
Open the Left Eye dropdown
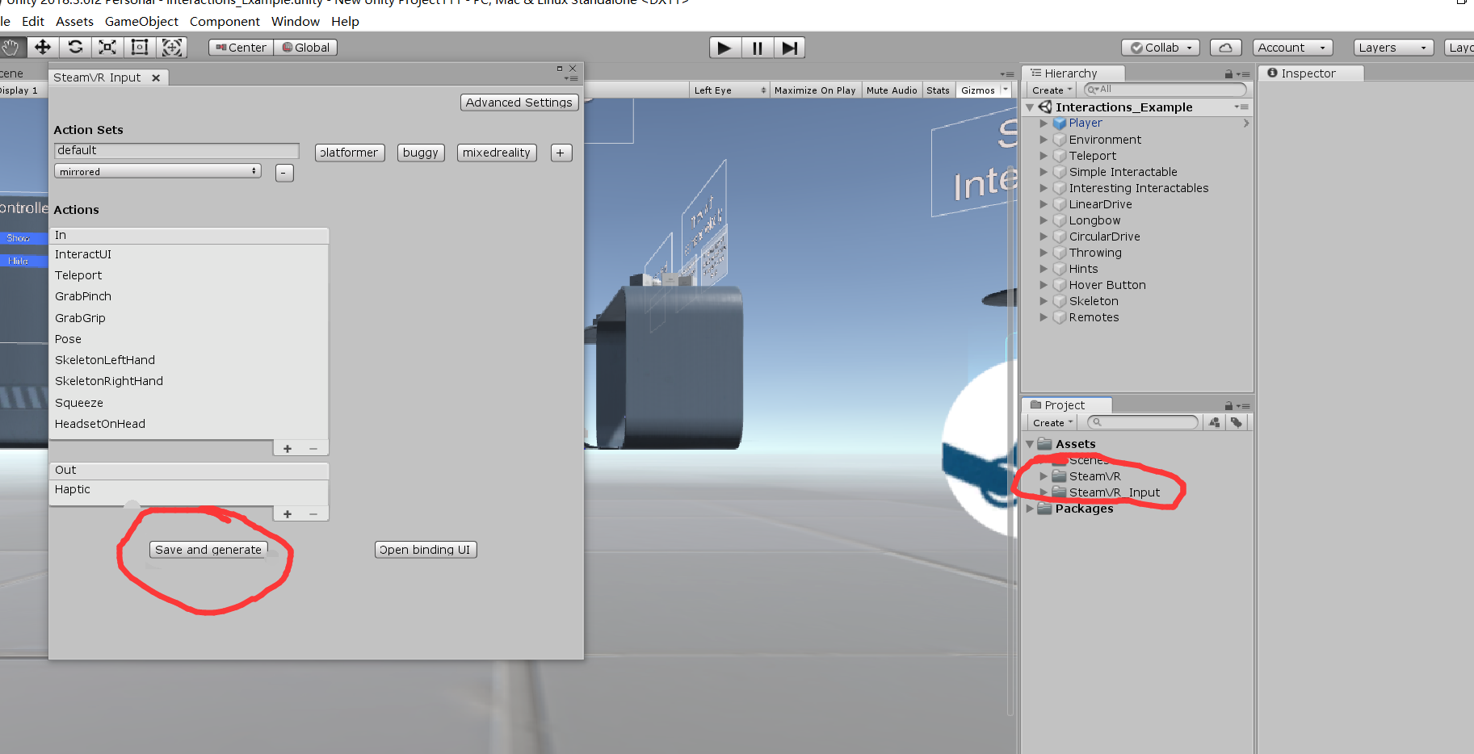pos(729,90)
